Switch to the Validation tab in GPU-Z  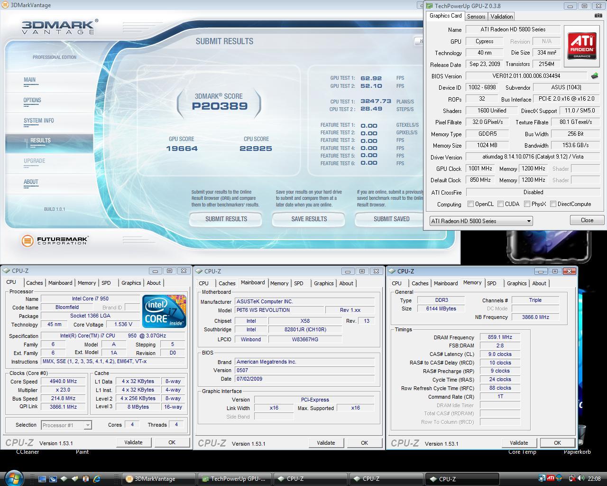point(502,16)
